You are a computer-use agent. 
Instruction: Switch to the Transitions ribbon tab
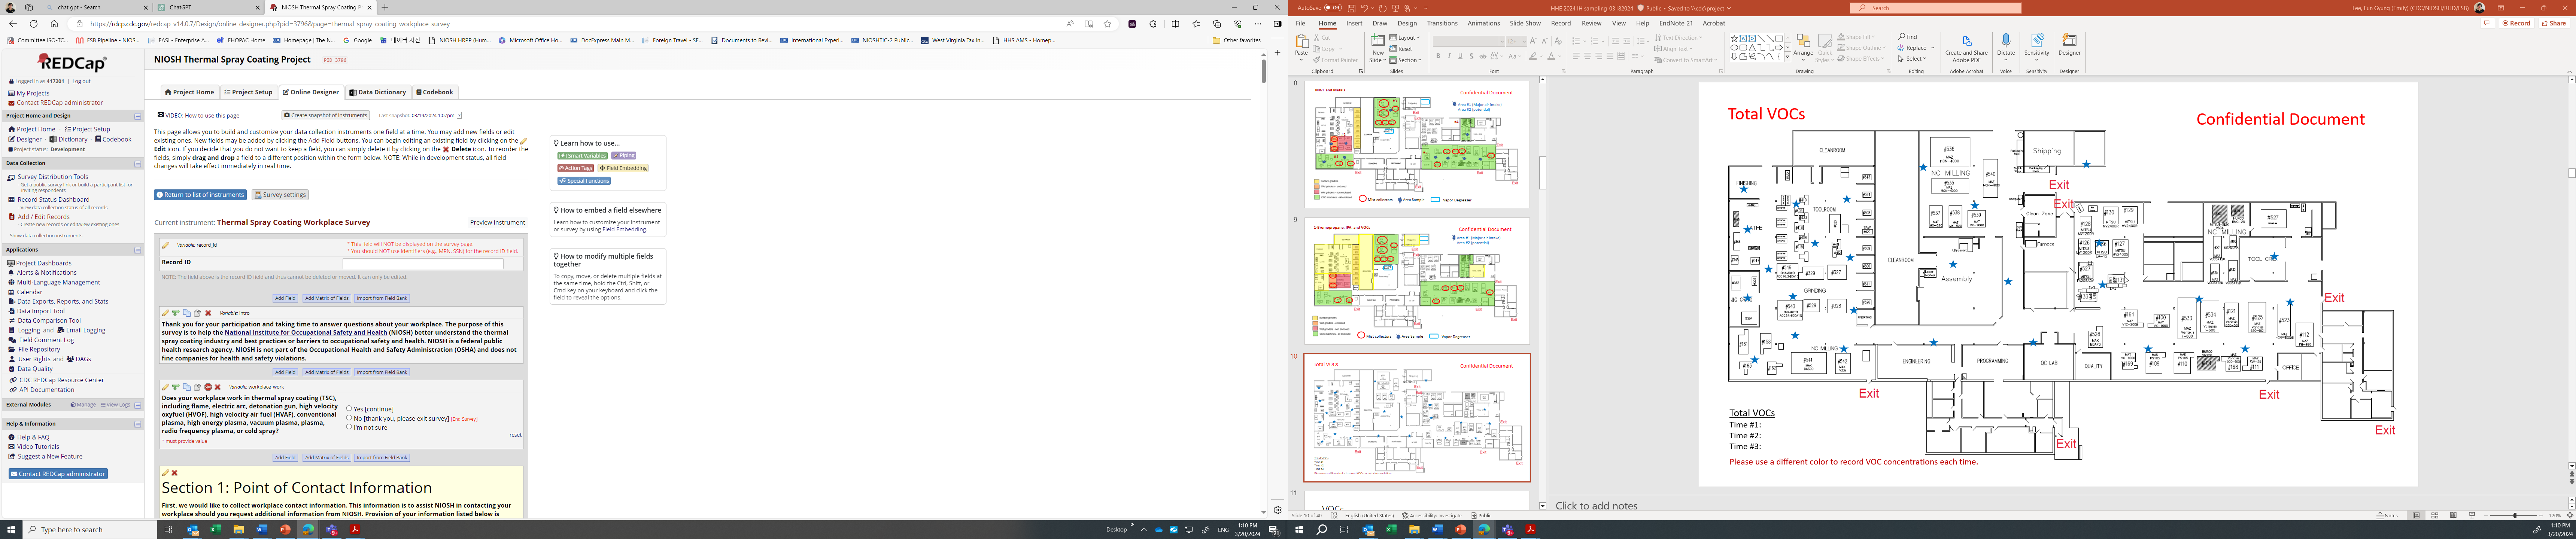[1442, 23]
